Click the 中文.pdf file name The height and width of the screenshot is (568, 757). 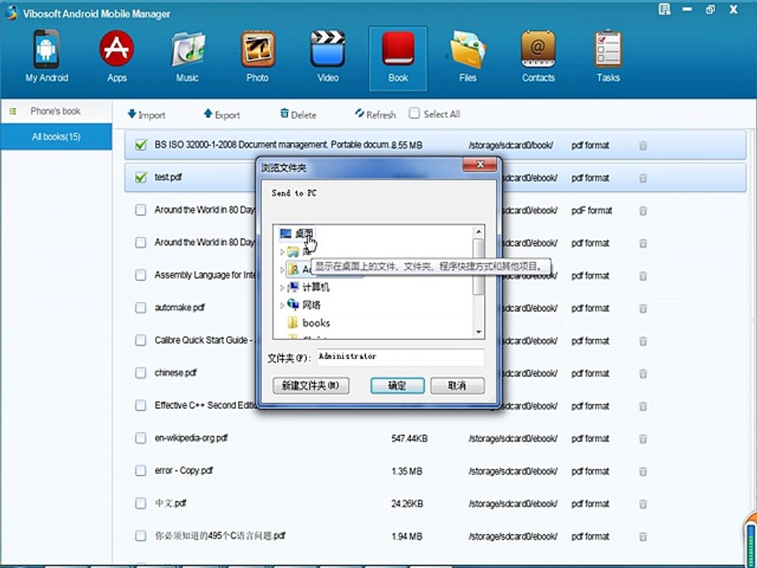[x=171, y=503]
